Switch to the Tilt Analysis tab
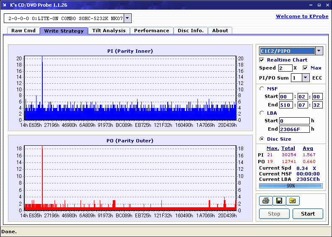332x237 pixels. [109, 31]
